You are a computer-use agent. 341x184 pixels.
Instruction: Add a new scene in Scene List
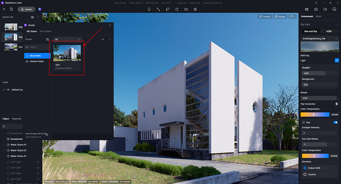[x=33, y=17]
